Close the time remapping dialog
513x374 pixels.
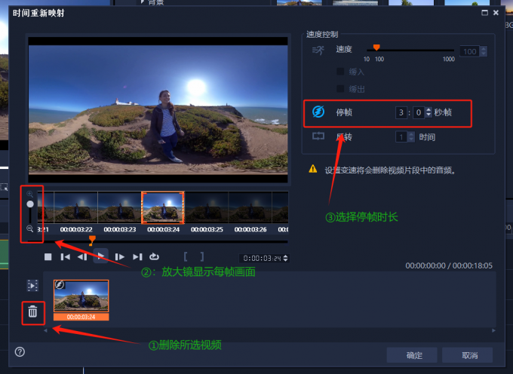coord(496,13)
